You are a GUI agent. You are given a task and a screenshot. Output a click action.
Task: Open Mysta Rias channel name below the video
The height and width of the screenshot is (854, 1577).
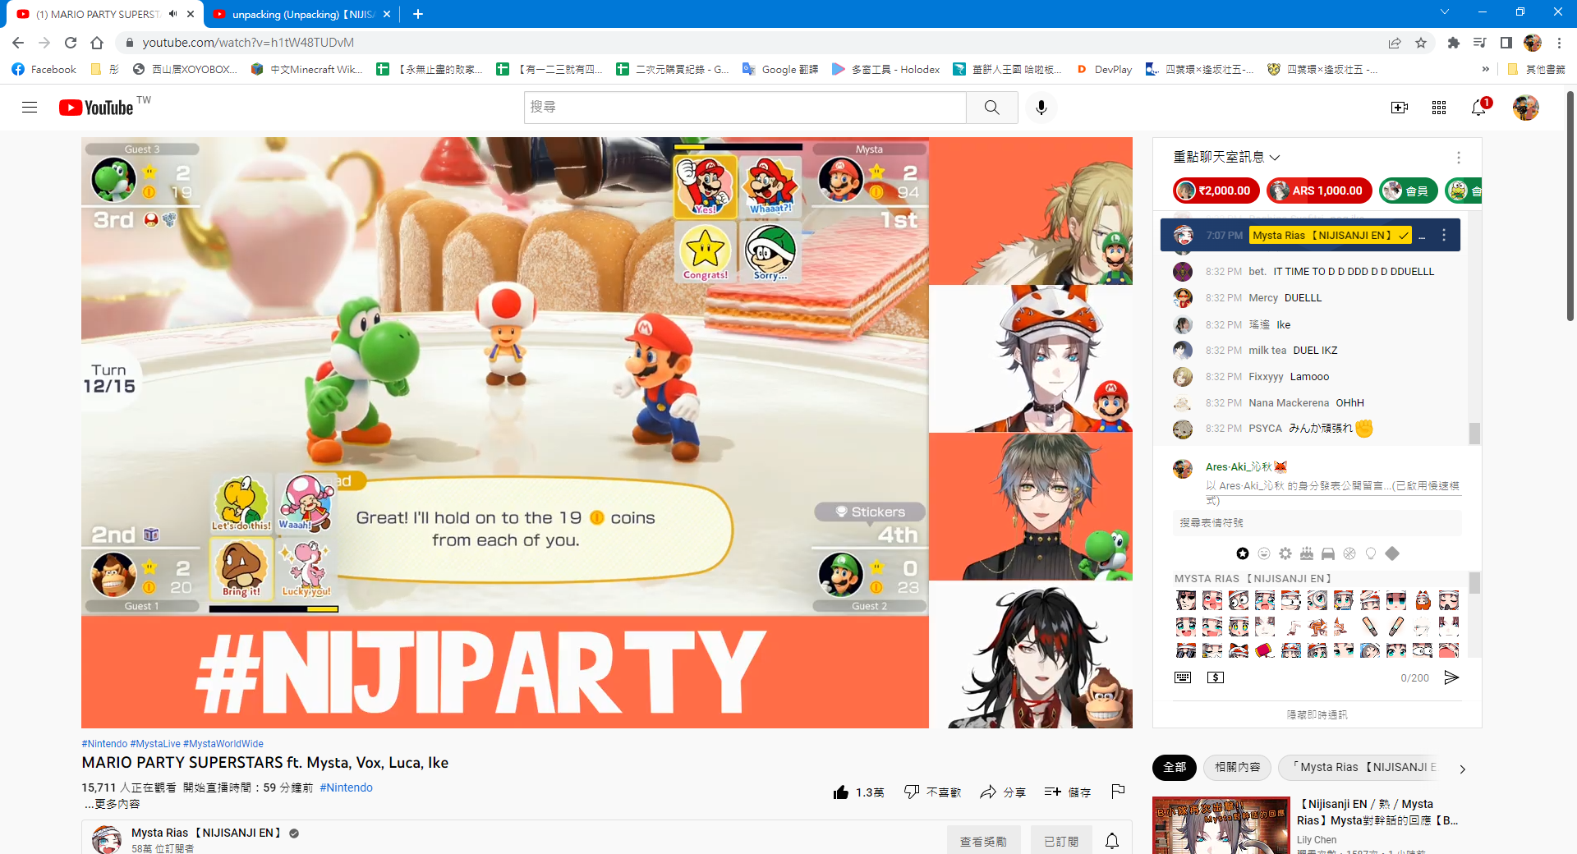[206, 833]
